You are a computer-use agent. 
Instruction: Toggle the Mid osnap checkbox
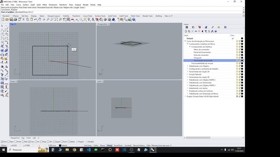(x=23, y=142)
